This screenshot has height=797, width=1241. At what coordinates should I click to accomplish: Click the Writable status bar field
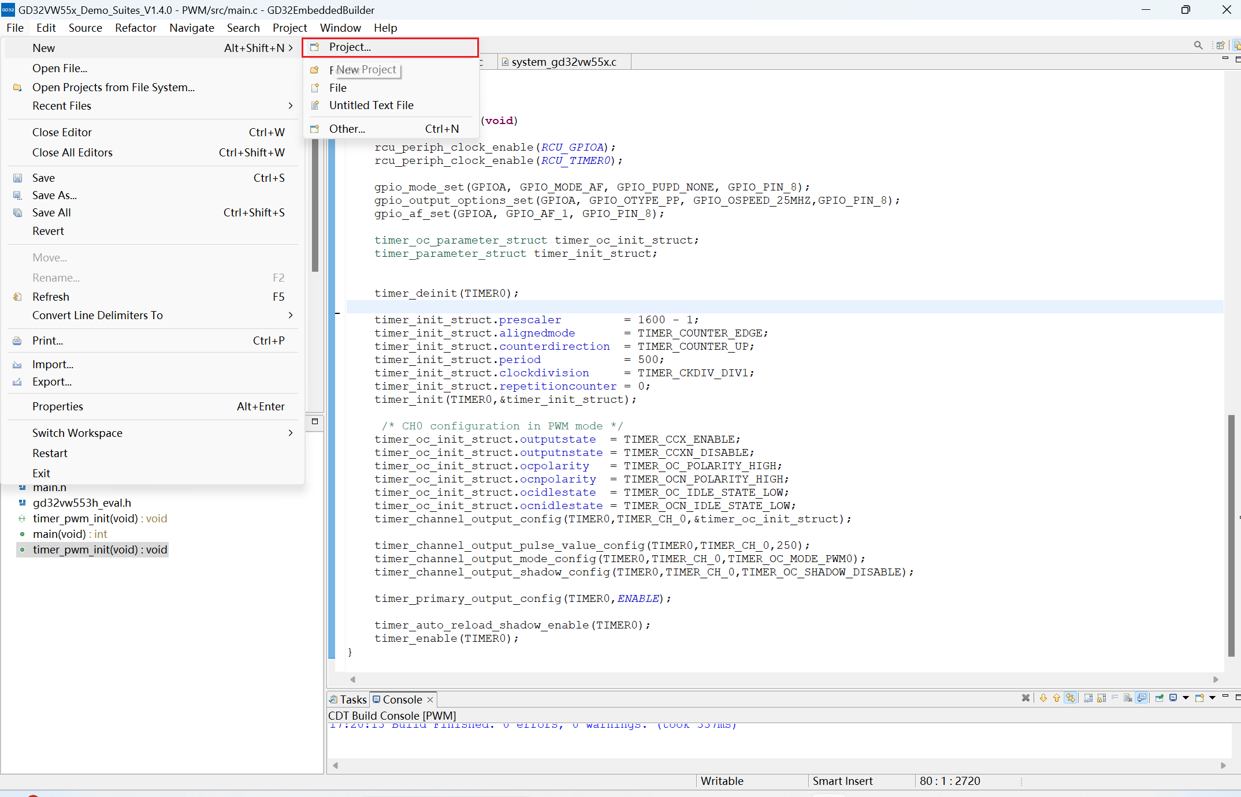click(751, 781)
